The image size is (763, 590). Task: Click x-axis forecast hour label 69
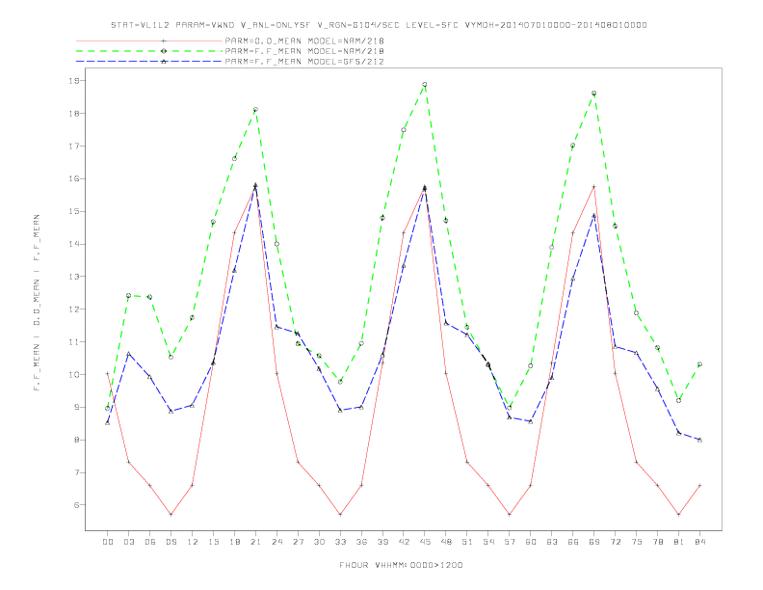594,542
